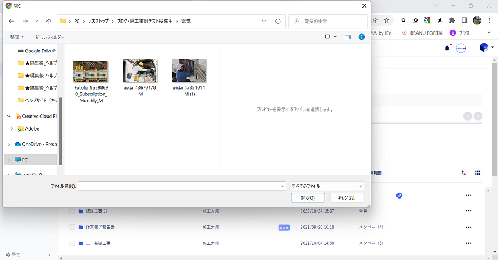
Task: Collapse the Creative Cloud Files node
Action: (x=9, y=117)
